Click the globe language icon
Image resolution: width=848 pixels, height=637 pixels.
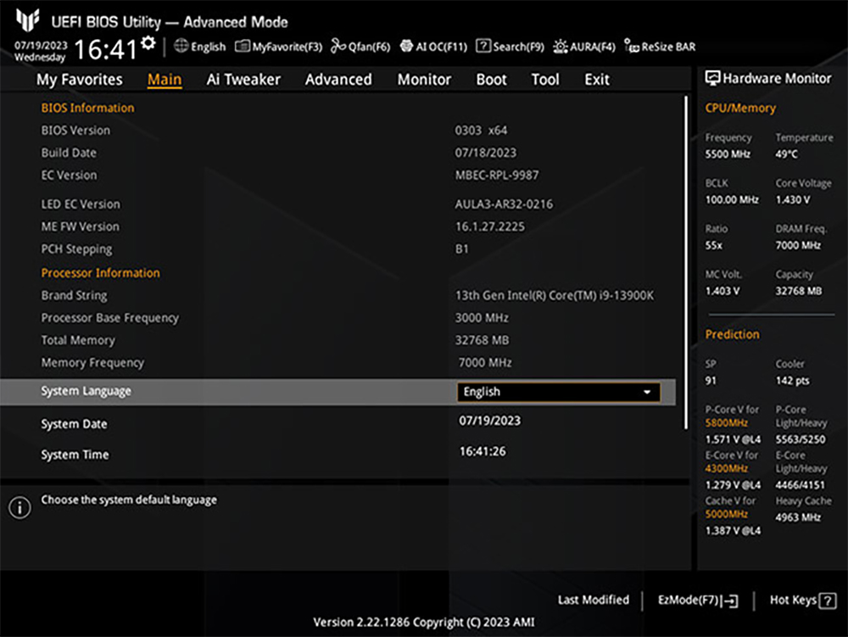[181, 47]
